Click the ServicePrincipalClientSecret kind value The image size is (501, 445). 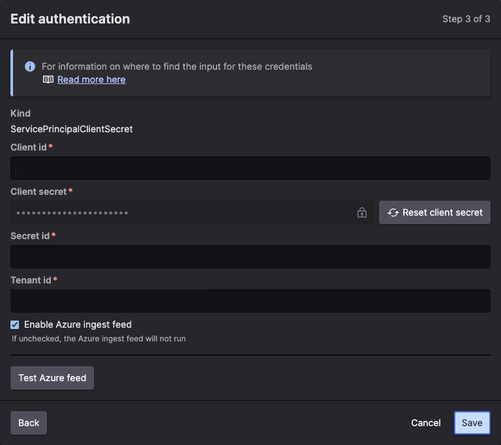pos(72,129)
